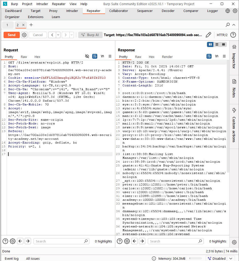Add a new Repeater tab
This screenshot has width=239, height=261.
point(31,25)
